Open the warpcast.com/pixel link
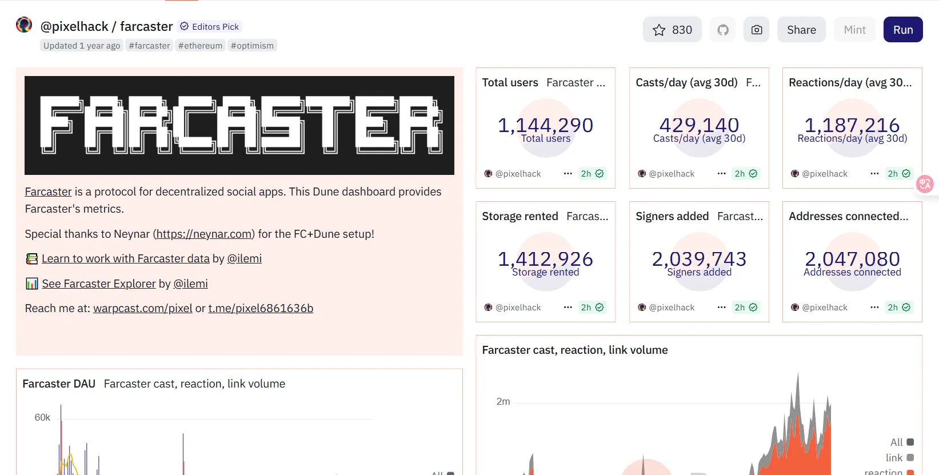 (x=143, y=308)
